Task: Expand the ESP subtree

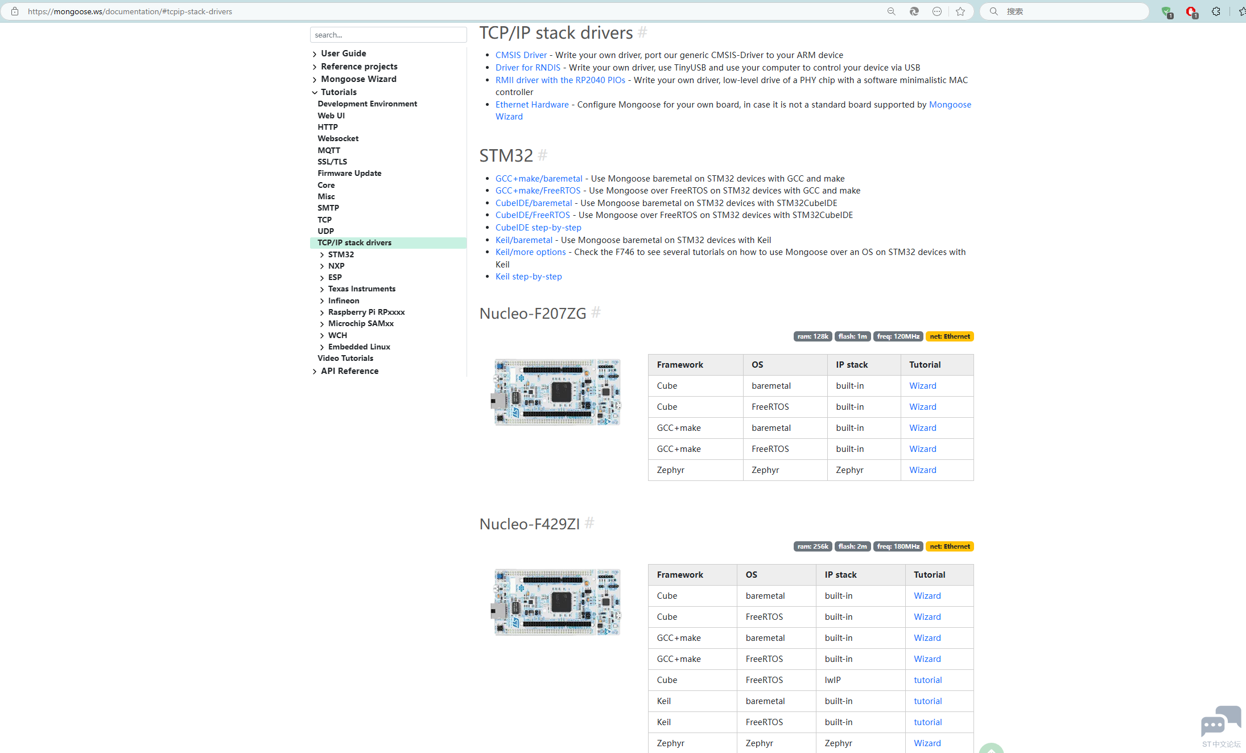Action: click(x=322, y=278)
